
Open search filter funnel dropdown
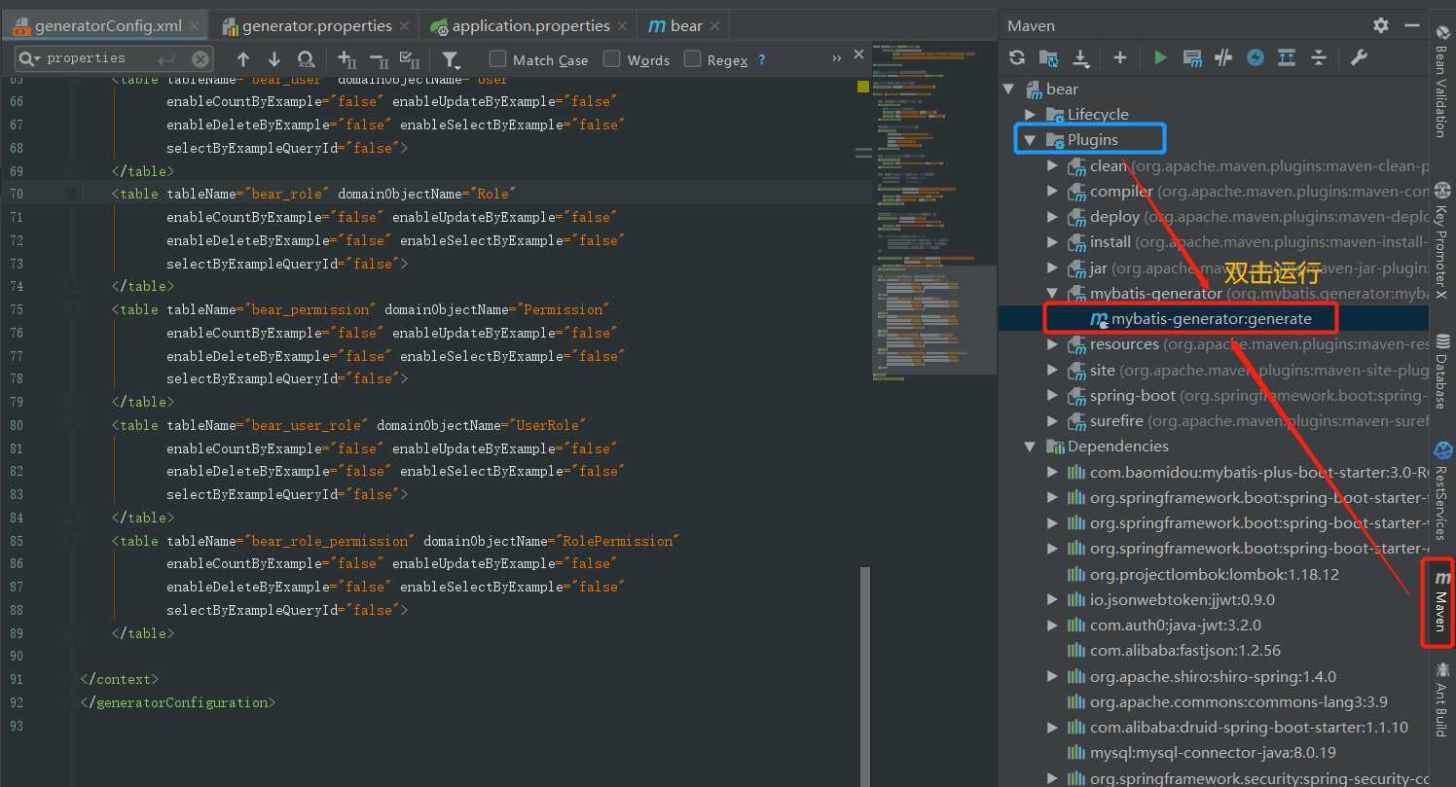[x=451, y=59]
